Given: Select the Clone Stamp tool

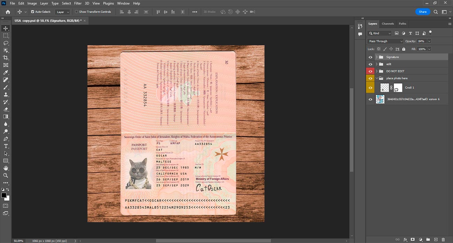Looking at the screenshot, I should [6, 94].
